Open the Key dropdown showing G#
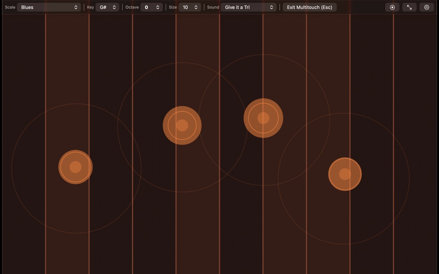This screenshot has height=274, width=439. pyautogui.click(x=107, y=7)
